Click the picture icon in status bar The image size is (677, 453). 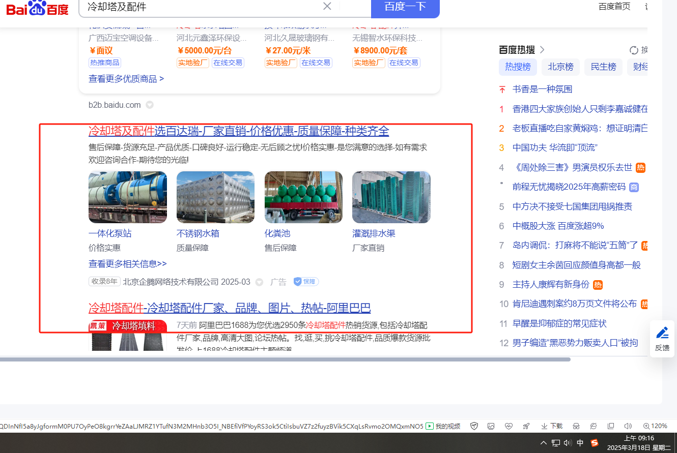coord(491,426)
